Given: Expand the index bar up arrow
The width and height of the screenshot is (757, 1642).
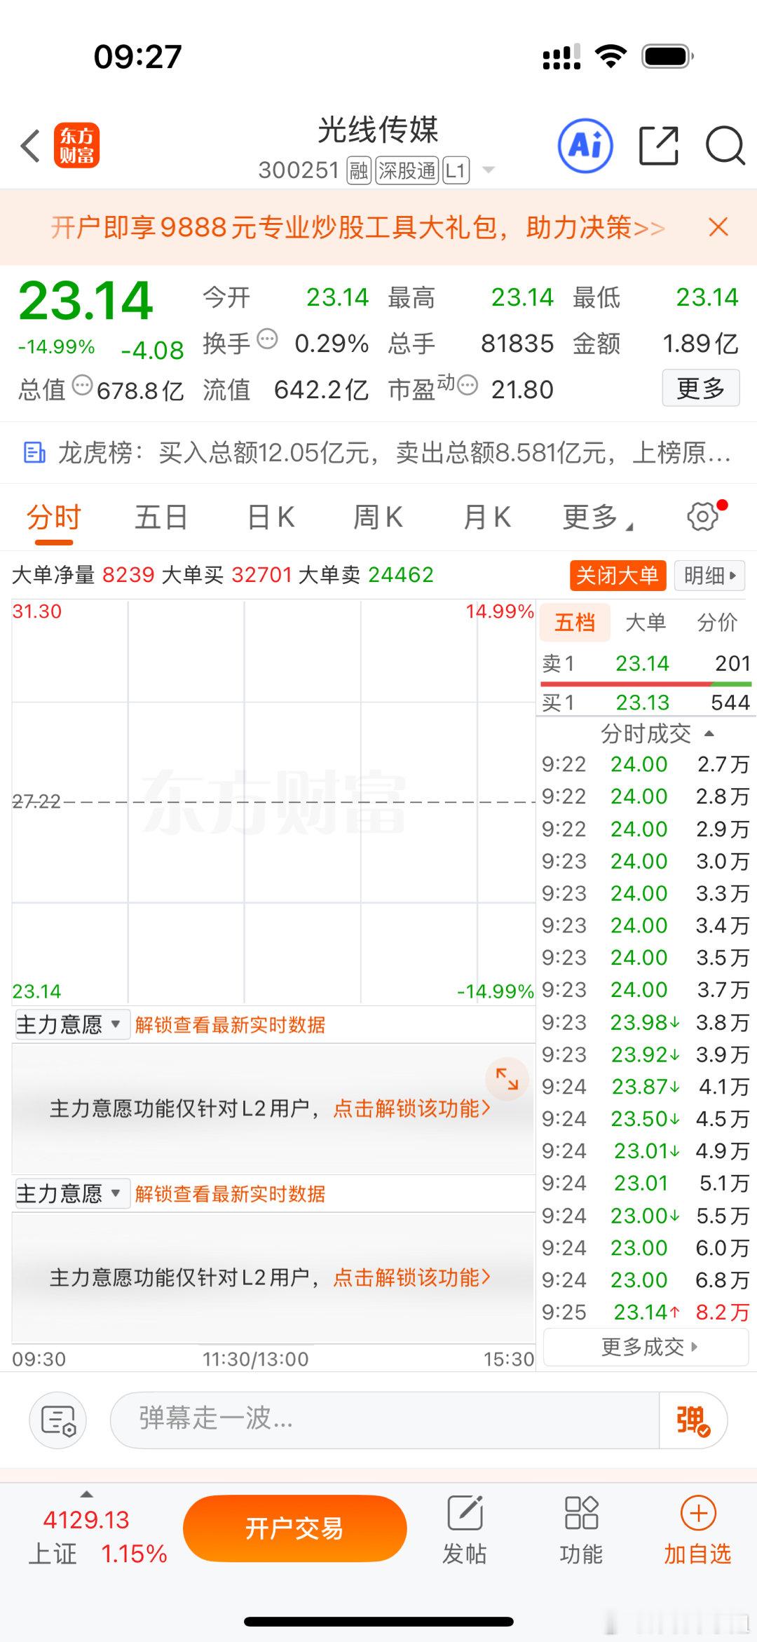Looking at the screenshot, I should pos(87,1494).
